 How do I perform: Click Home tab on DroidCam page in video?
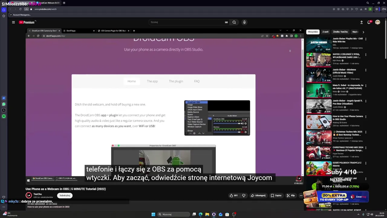click(132, 81)
